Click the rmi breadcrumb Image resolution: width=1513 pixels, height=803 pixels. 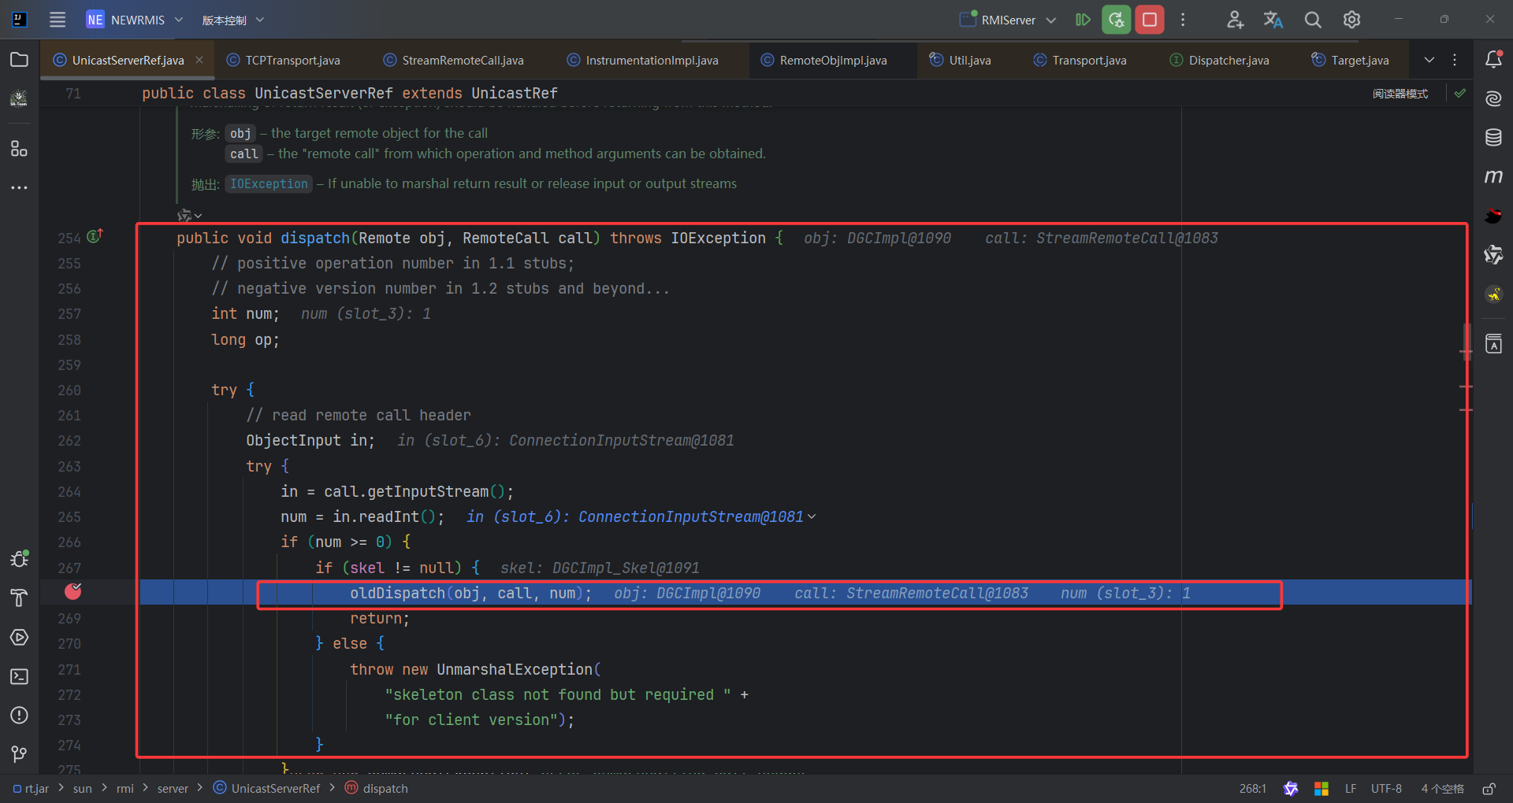click(125, 788)
